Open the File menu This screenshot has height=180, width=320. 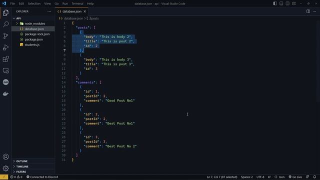(x=12, y=3)
